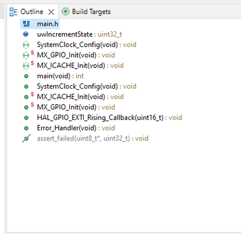The image size is (241, 234).
Task: Select the grayed assert_failed entry
Action: [93, 138]
